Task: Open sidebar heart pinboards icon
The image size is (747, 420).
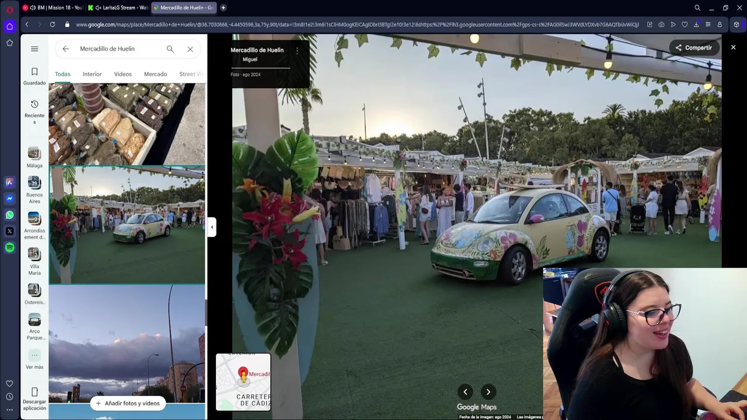Action: point(9,383)
